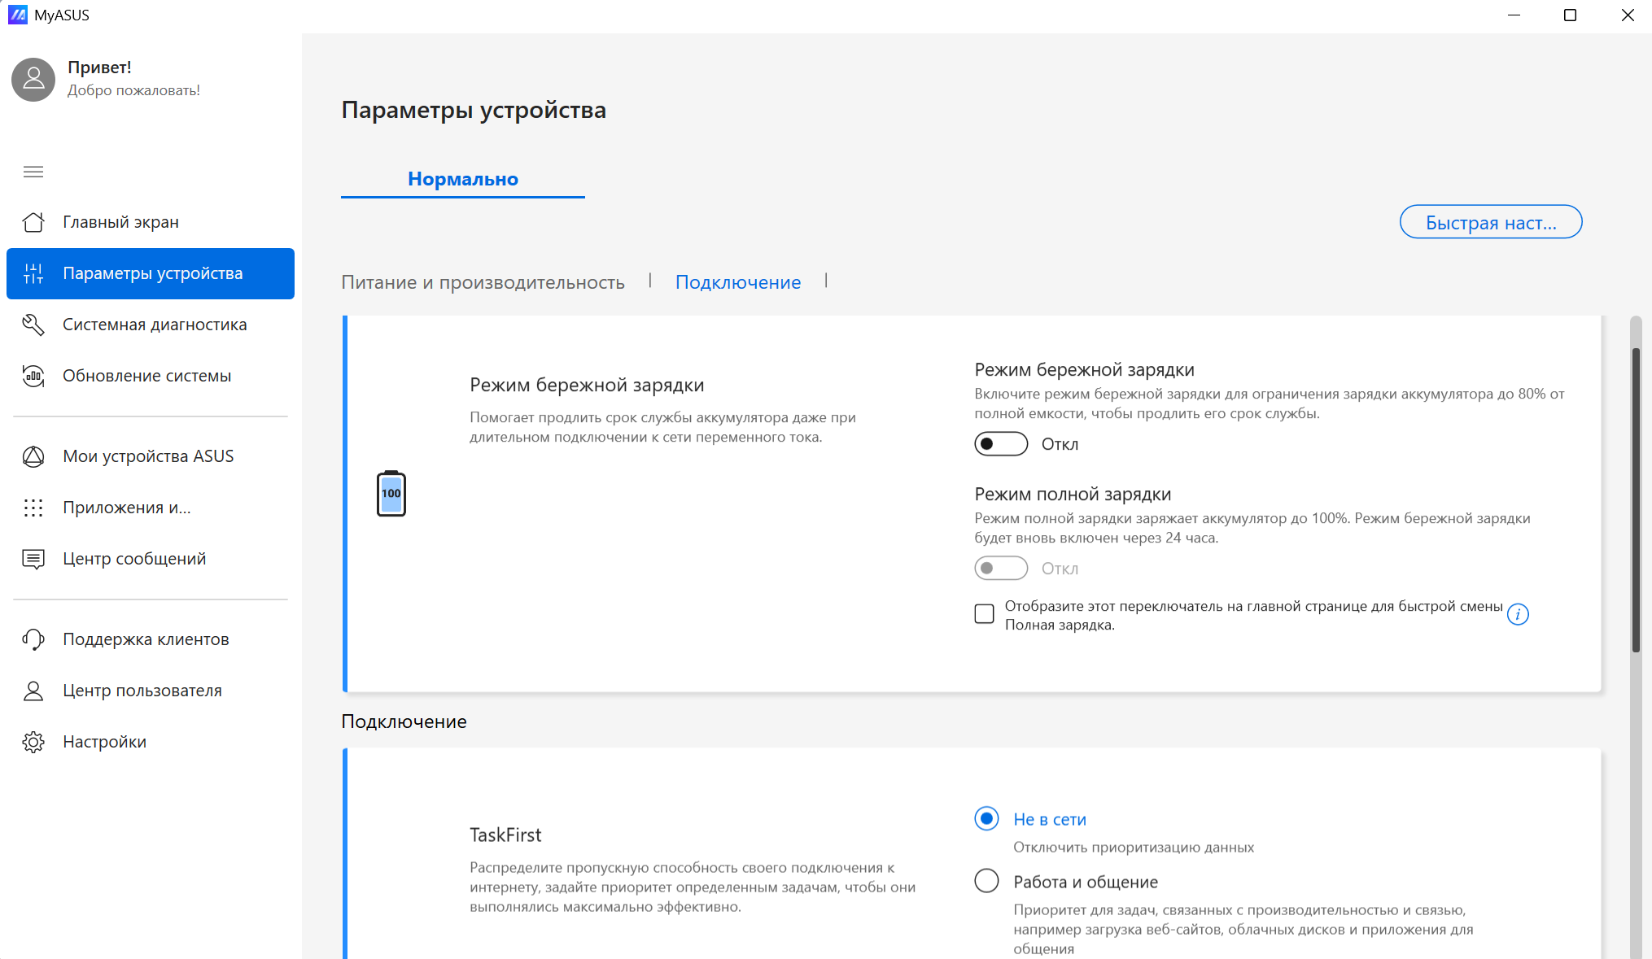Open Системная диагностика in the sidebar
The image size is (1652, 959).
151,325
